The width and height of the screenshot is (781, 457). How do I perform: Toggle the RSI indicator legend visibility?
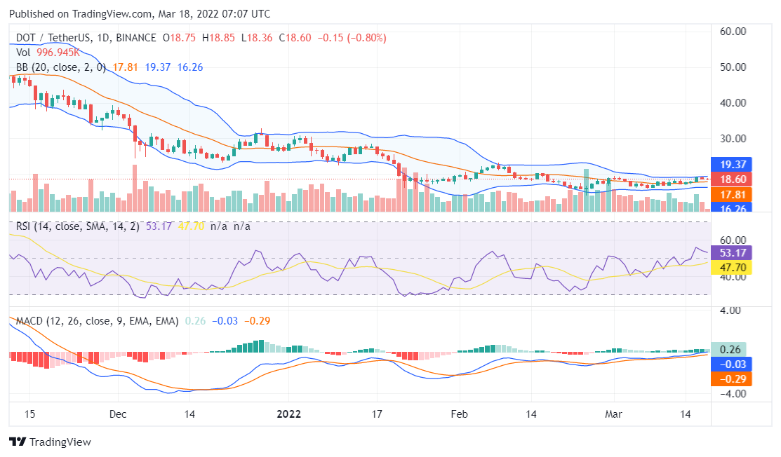click(x=70, y=226)
